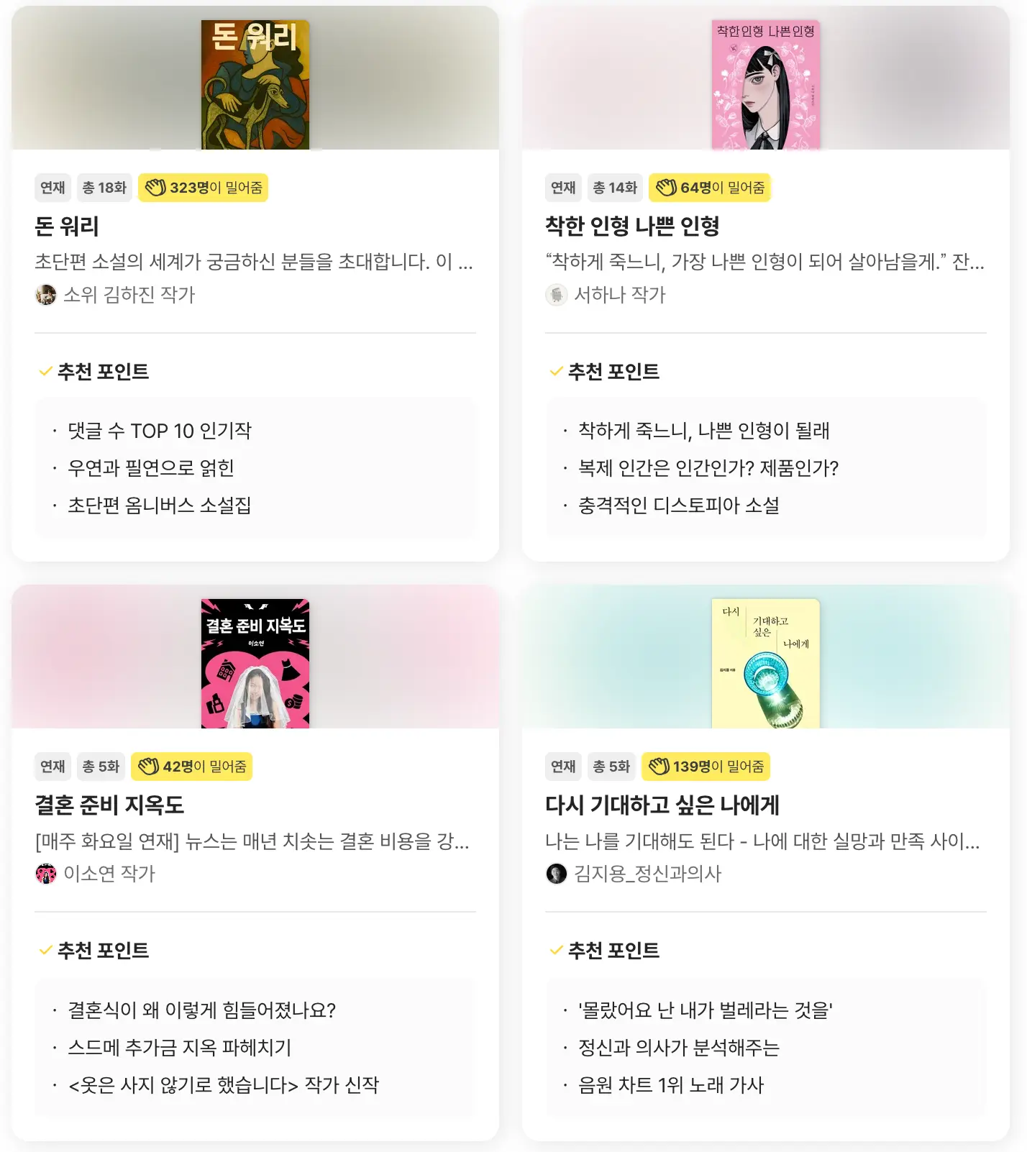Click the clapping hands icon on 323명이 밀어줌
This screenshot has width=1027, height=1152.
tap(155, 188)
